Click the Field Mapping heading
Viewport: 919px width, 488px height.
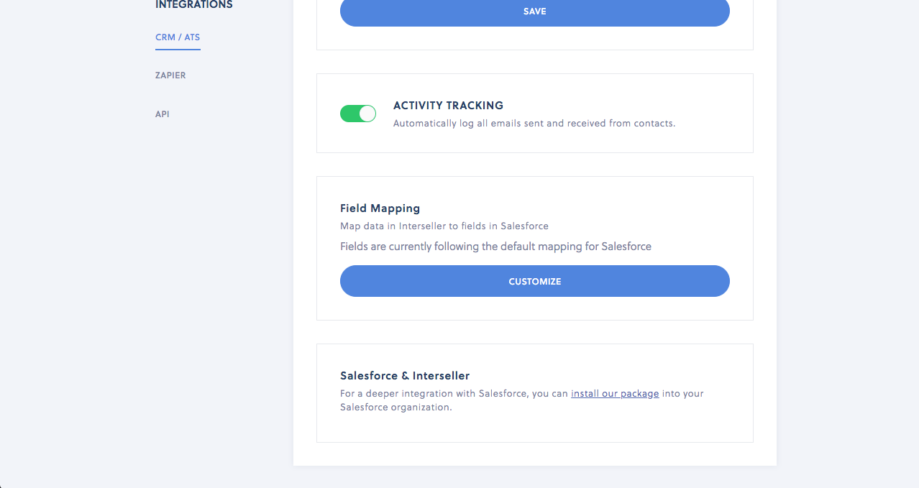coord(380,208)
